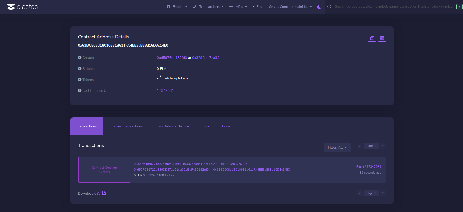Show the QR code for address
The height and width of the screenshot is (212, 463).
[x=382, y=38]
